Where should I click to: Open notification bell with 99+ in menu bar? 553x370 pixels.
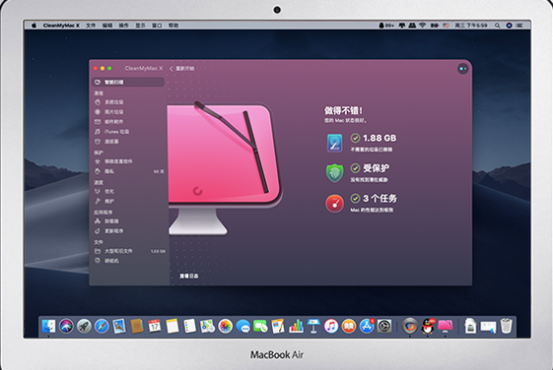(x=385, y=26)
